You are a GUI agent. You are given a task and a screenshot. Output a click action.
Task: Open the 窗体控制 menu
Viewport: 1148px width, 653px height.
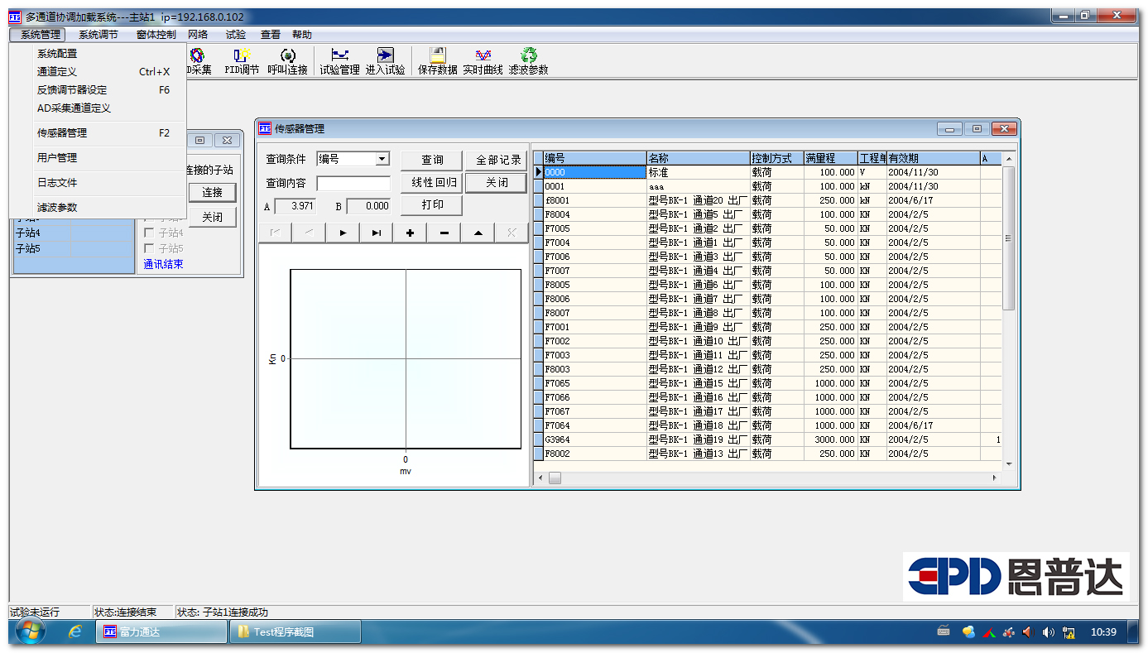(x=156, y=35)
